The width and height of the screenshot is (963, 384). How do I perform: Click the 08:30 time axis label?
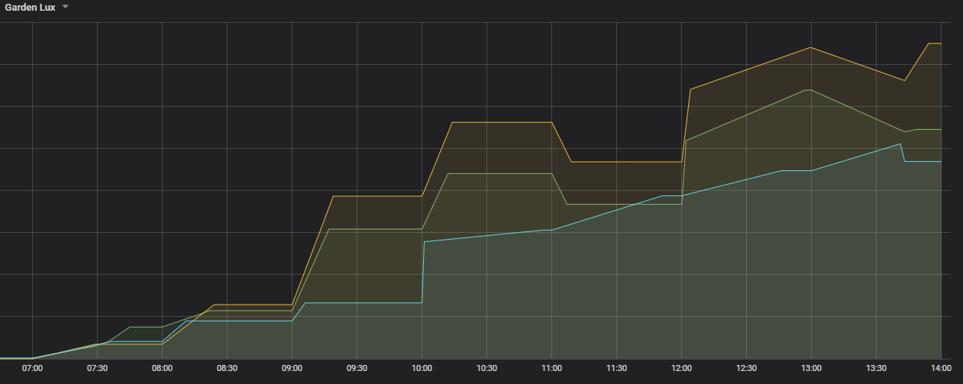point(227,368)
